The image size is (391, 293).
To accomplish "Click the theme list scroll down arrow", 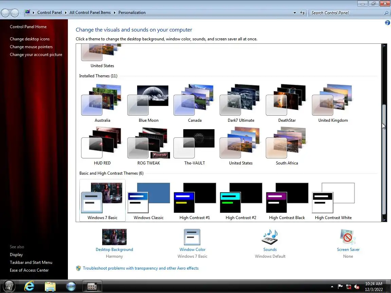I will point(384,219).
